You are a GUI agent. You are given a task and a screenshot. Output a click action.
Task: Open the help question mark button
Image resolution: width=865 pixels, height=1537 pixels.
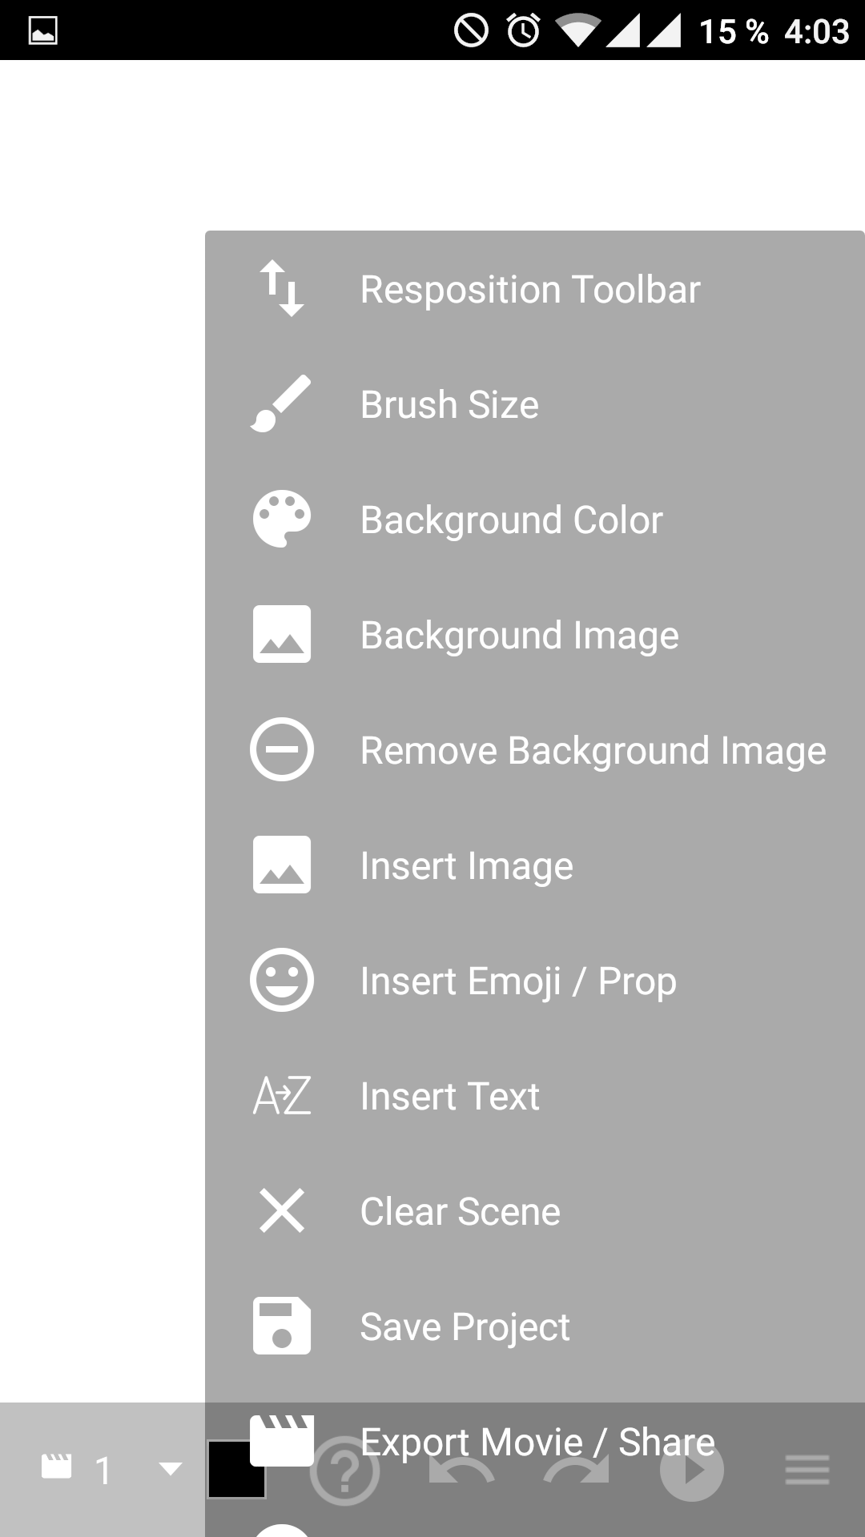pyautogui.click(x=344, y=1470)
